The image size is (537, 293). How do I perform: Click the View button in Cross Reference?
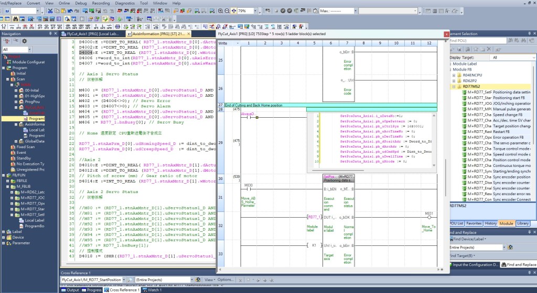click(209, 280)
